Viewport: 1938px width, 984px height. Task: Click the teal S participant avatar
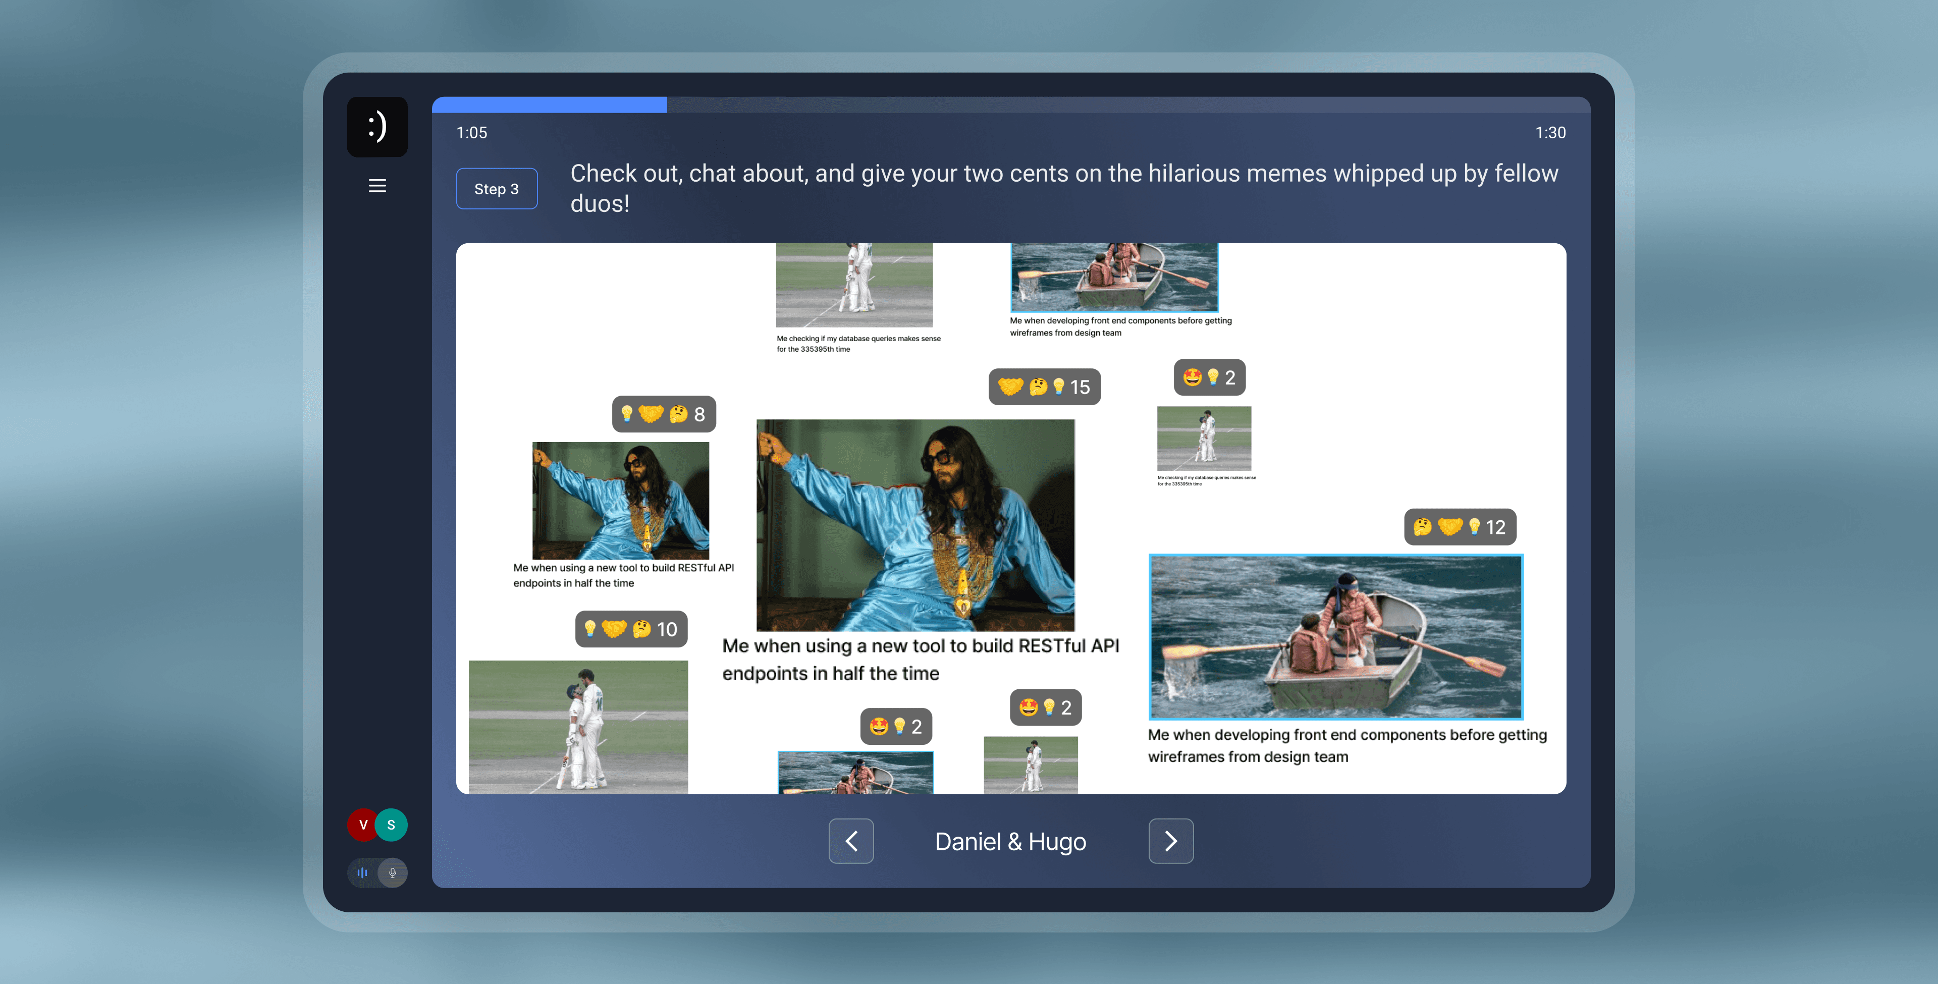392,825
